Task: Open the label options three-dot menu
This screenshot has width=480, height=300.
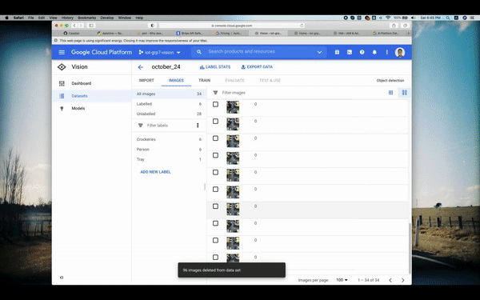Action: [x=198, y=126]
